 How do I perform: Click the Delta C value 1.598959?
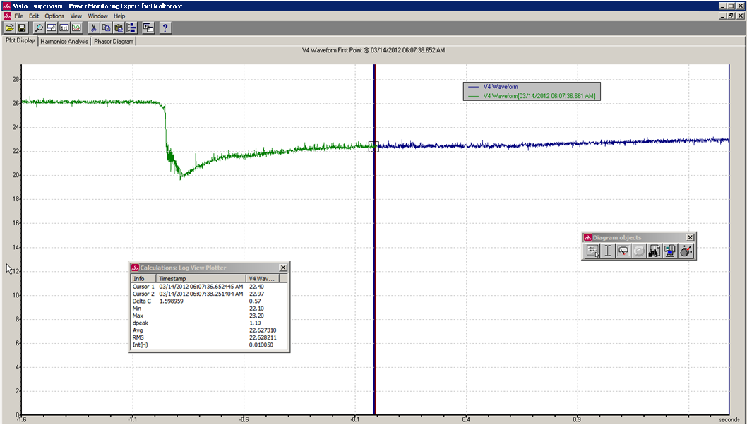tap(172, 301)
